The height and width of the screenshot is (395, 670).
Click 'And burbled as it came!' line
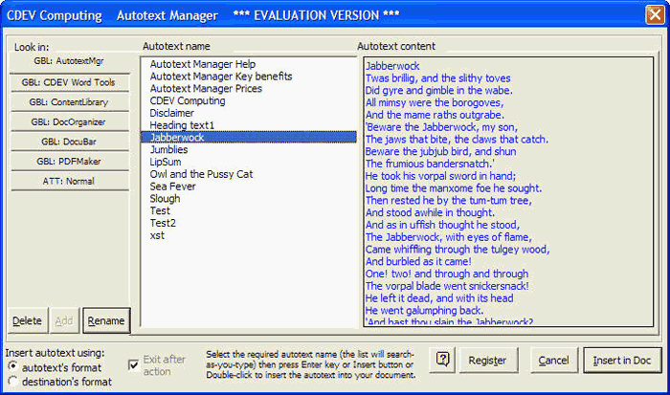(418, 261)
